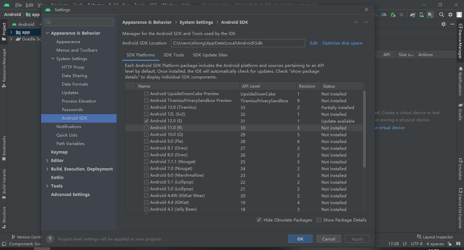Open IDE settings gear in main toolbar

pyautogui.click(x=450, y=15)
